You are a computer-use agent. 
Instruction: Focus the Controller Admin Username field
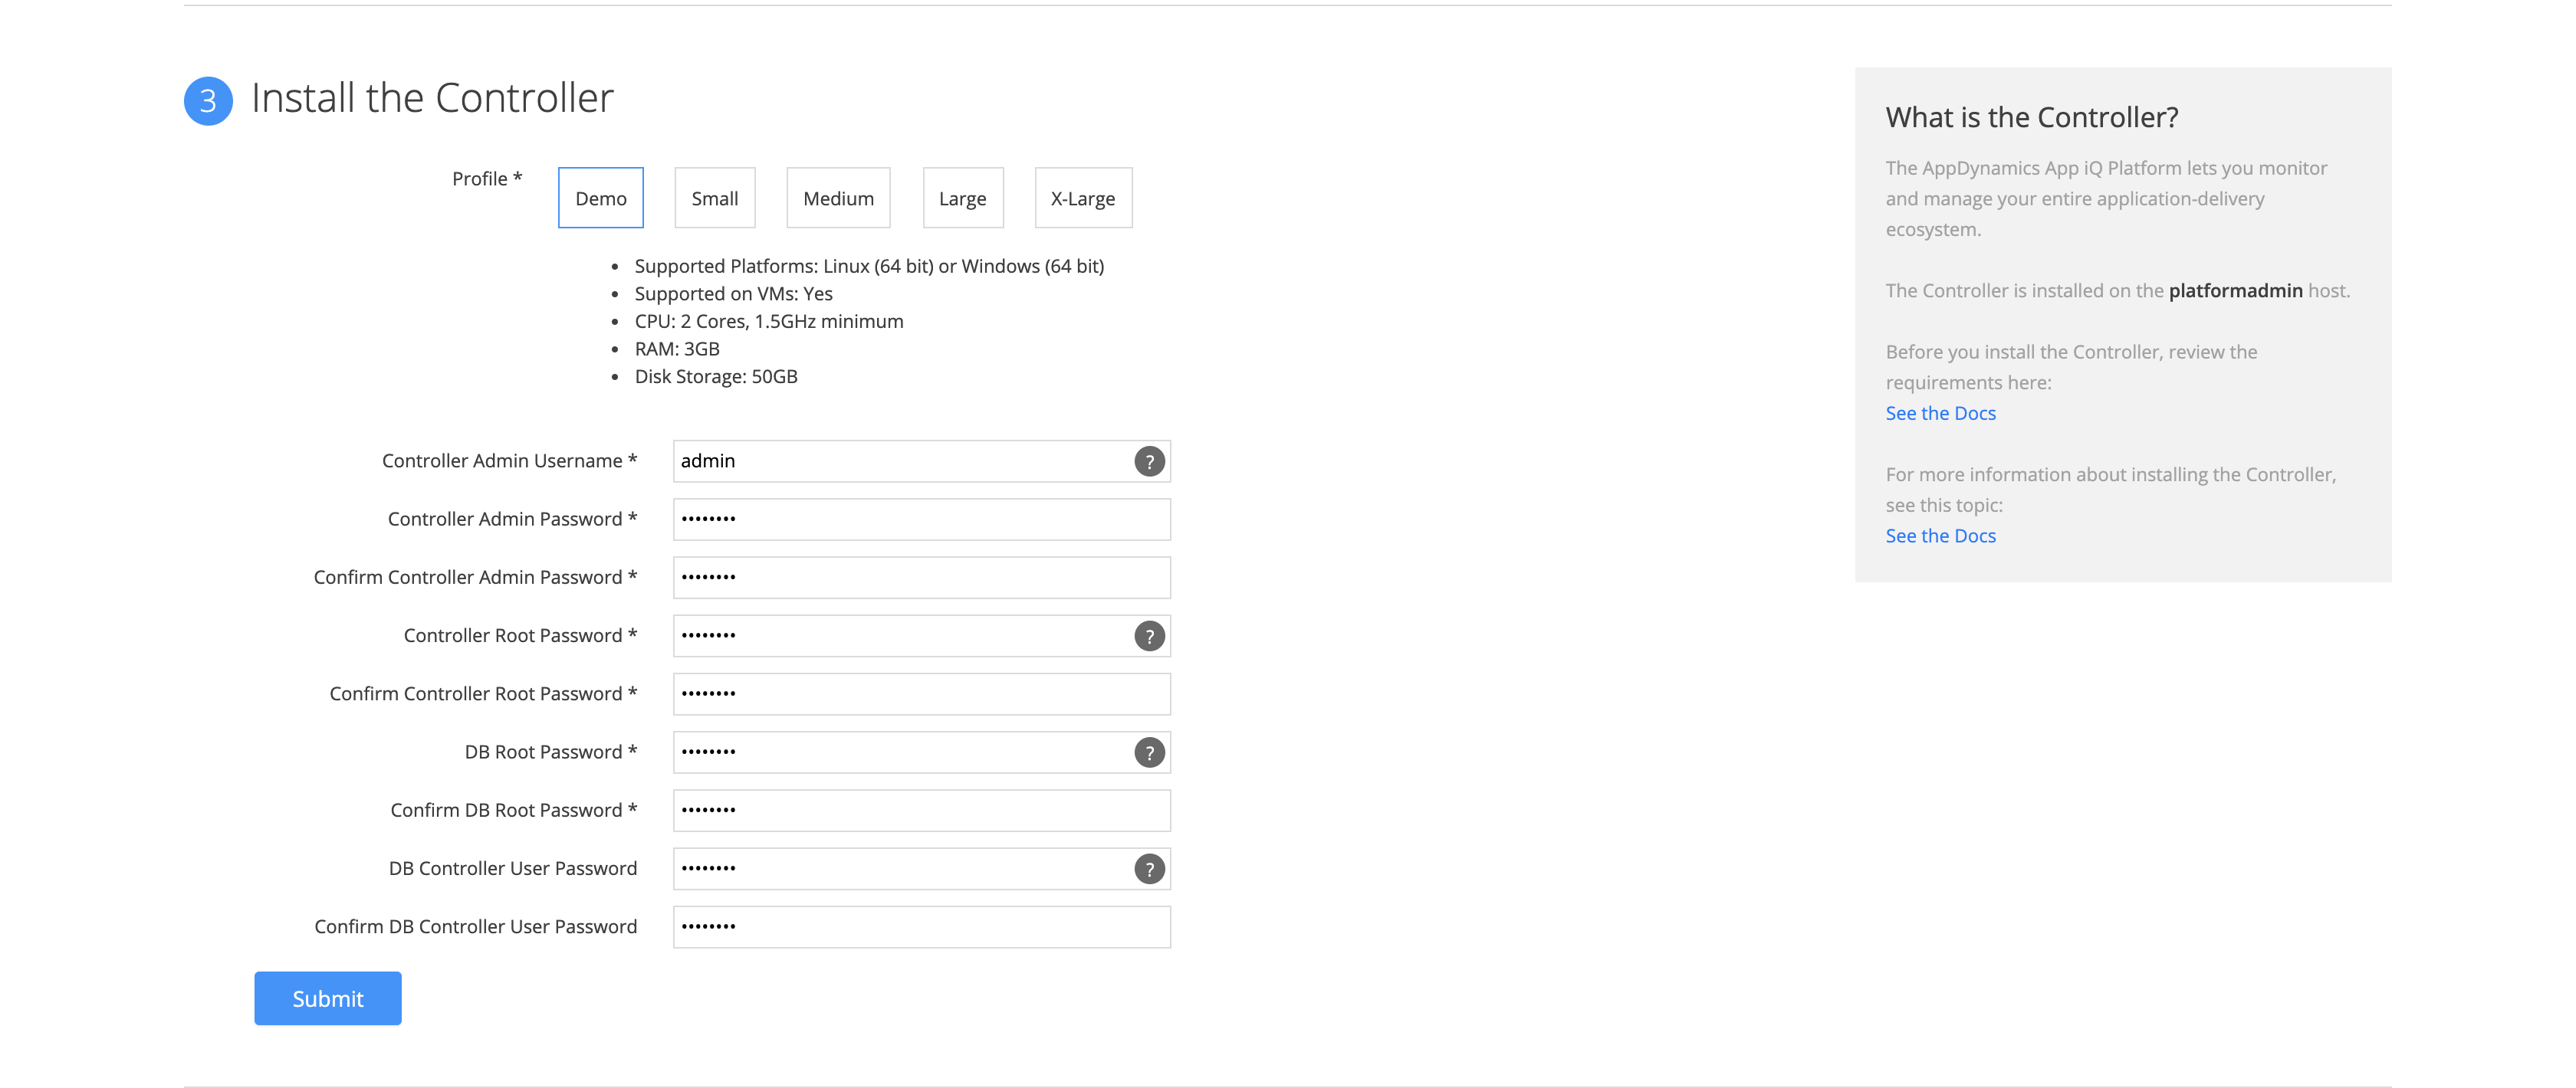click(921, 461)
